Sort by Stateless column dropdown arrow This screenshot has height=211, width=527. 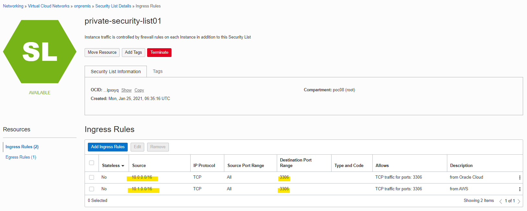tap(123, 166)
